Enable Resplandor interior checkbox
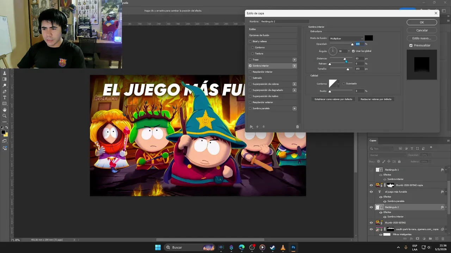The image size is (451, 253). click(250, 72)
